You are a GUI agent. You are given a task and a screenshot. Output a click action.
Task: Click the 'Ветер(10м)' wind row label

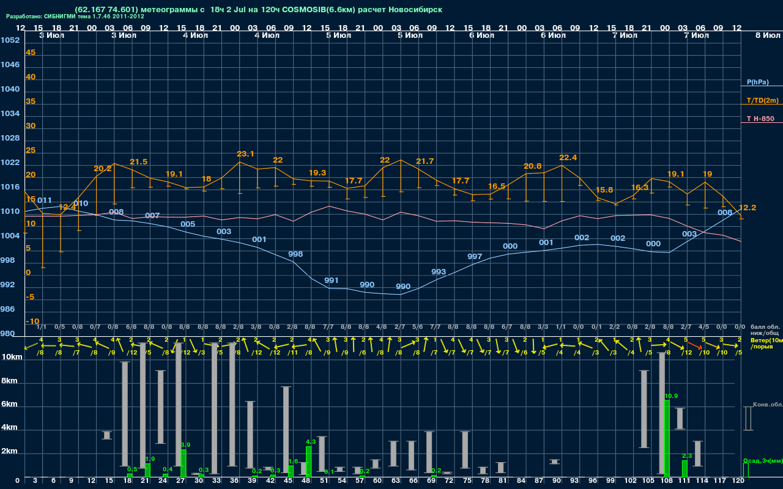766,340
